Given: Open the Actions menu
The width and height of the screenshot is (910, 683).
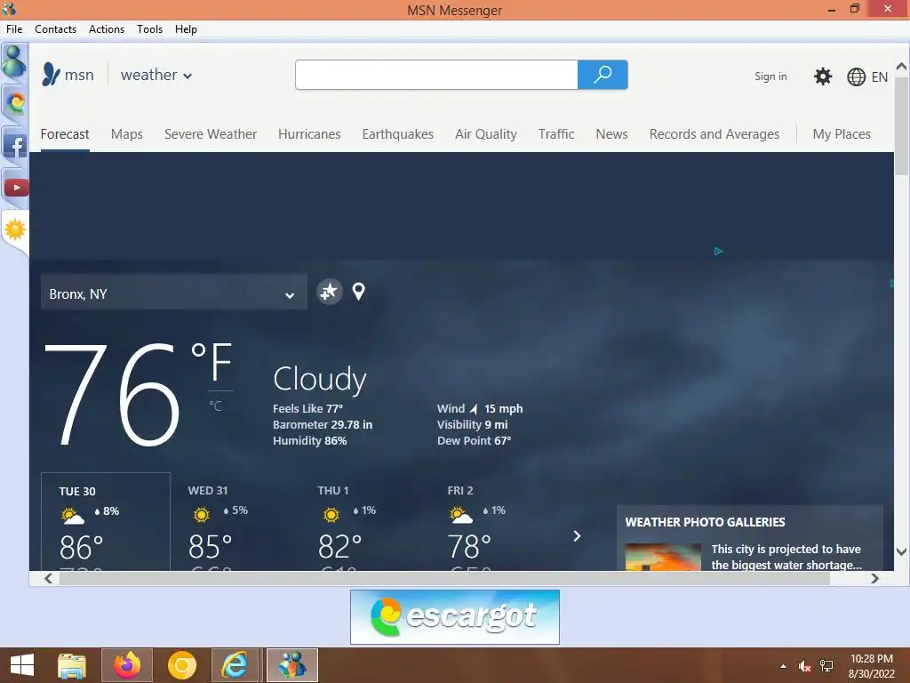Looking at the screenshot, I should [107, 29].
